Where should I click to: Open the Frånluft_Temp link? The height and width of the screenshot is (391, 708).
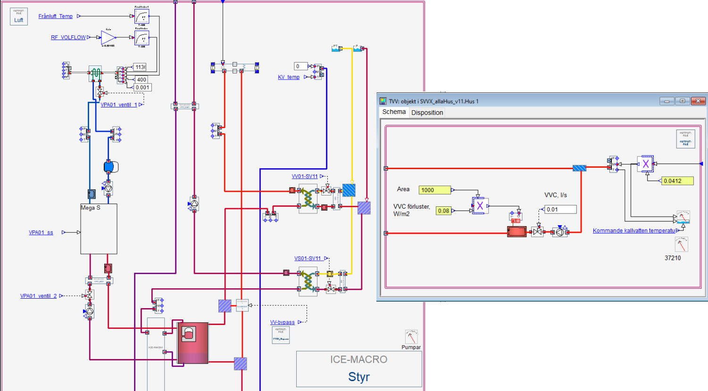pyautogui.click(x=56, y=16)
